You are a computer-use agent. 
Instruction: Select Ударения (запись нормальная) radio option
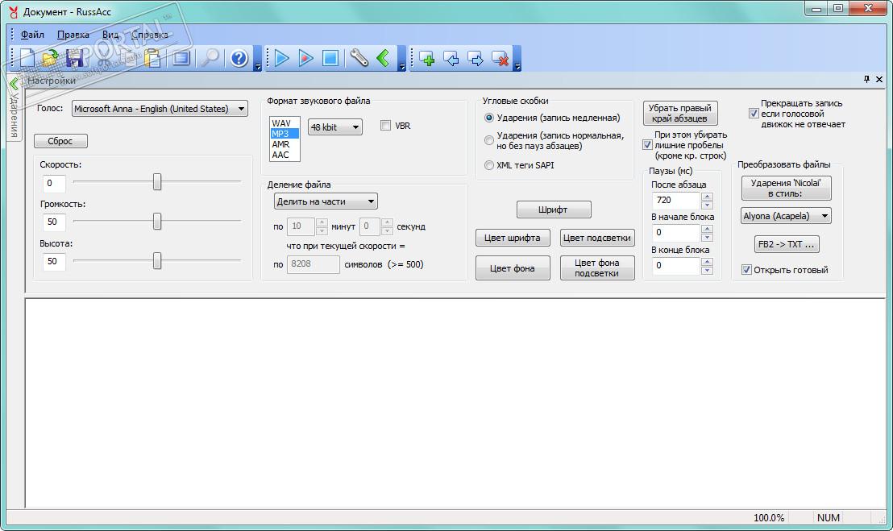click(x=488, y=140)
